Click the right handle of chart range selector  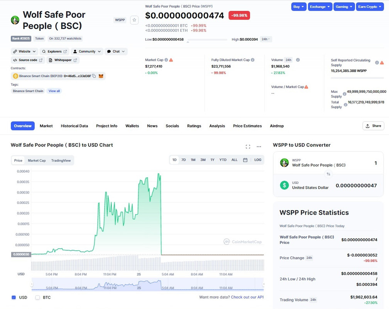pos(264,284)
